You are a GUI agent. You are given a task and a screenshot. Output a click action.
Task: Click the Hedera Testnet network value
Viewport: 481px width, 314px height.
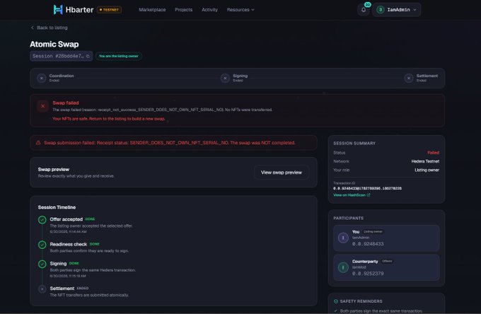click(425, 161)
